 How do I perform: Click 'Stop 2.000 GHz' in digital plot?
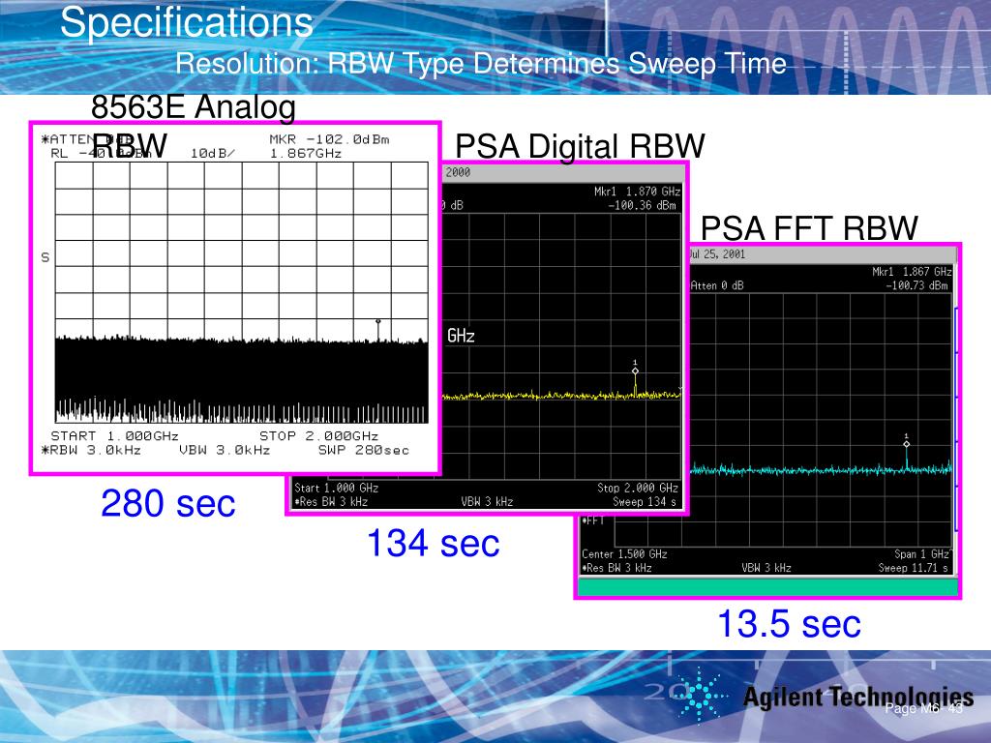638,488
